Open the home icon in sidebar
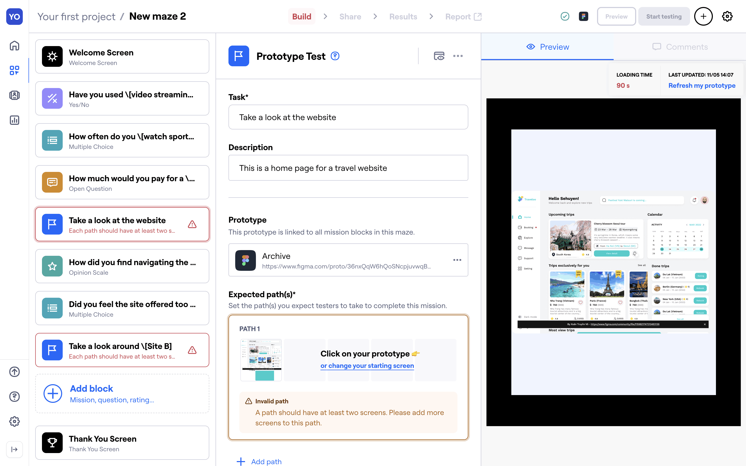746x466 pixels. coord(14,46)
